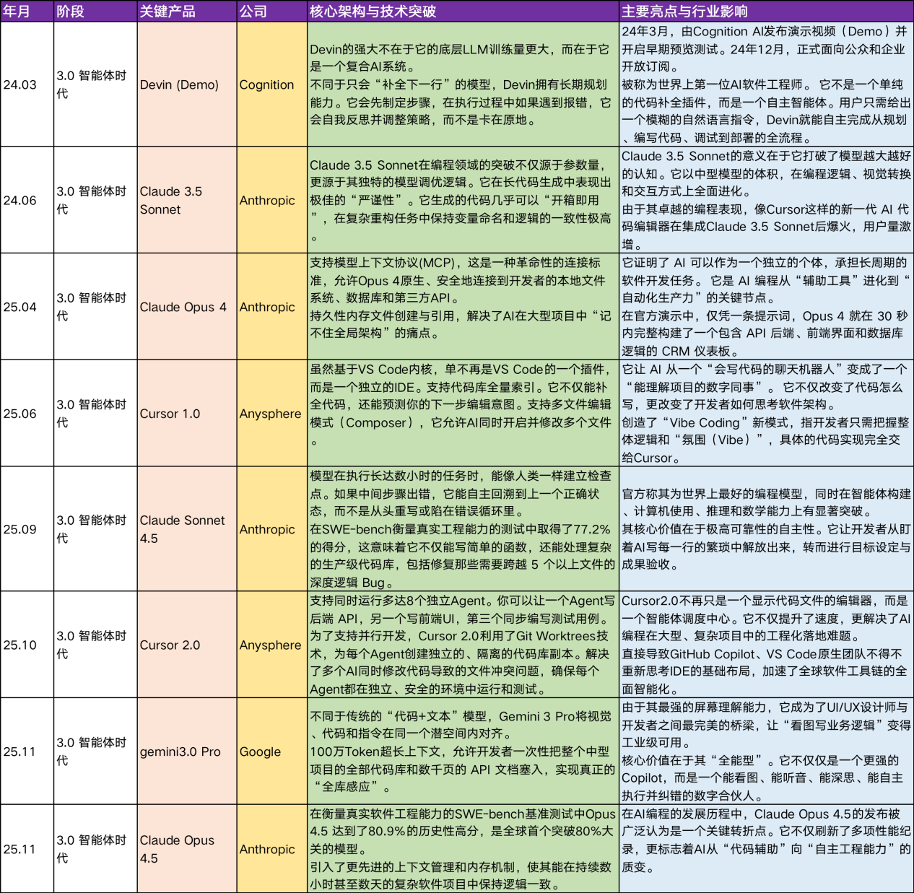Select "Anysphere" in the Cursor 1.0 row

pyautogui.click(x=272, y=414)
